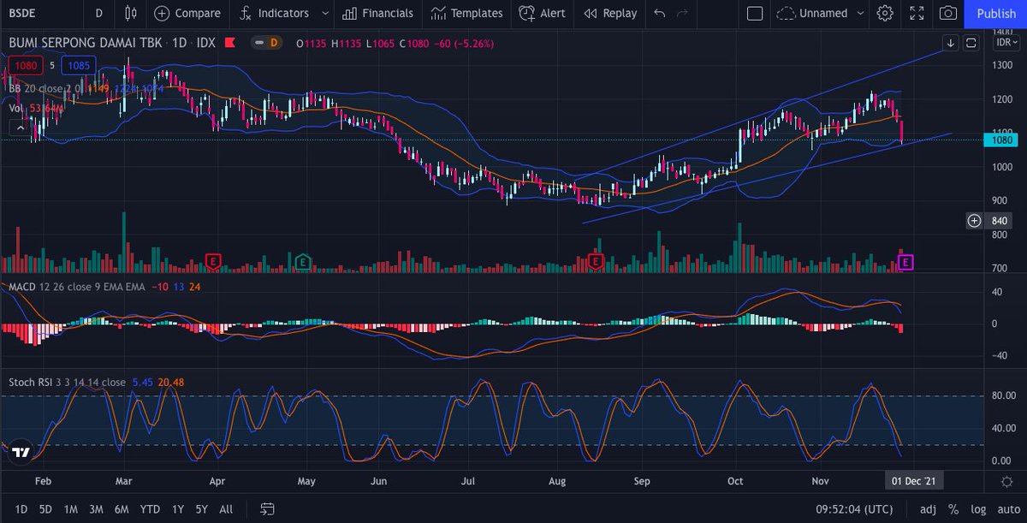Collapse the indicator legend chevron

click(21, 128)
